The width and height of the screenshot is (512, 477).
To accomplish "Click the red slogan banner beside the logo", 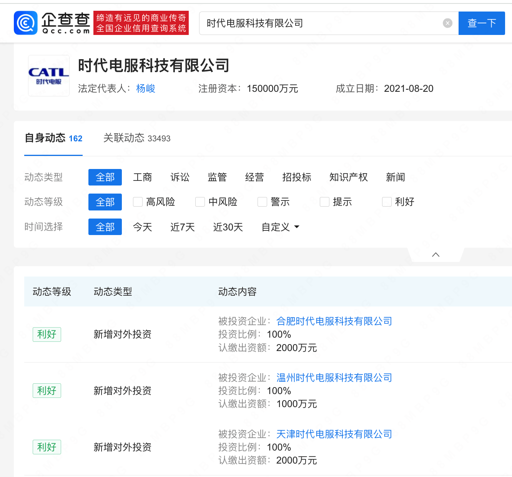I will (141, 23).
